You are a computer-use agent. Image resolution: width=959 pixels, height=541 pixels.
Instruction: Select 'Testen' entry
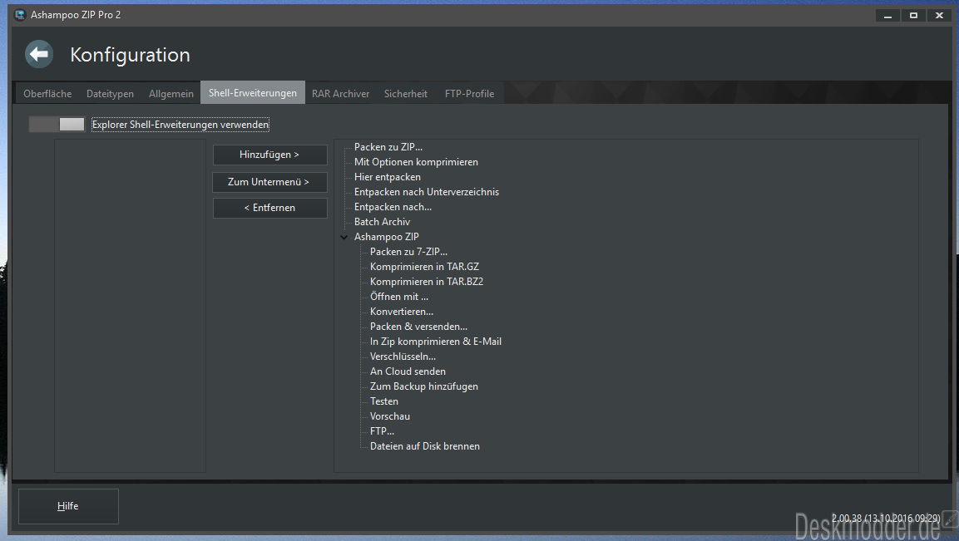click(384, 401)
